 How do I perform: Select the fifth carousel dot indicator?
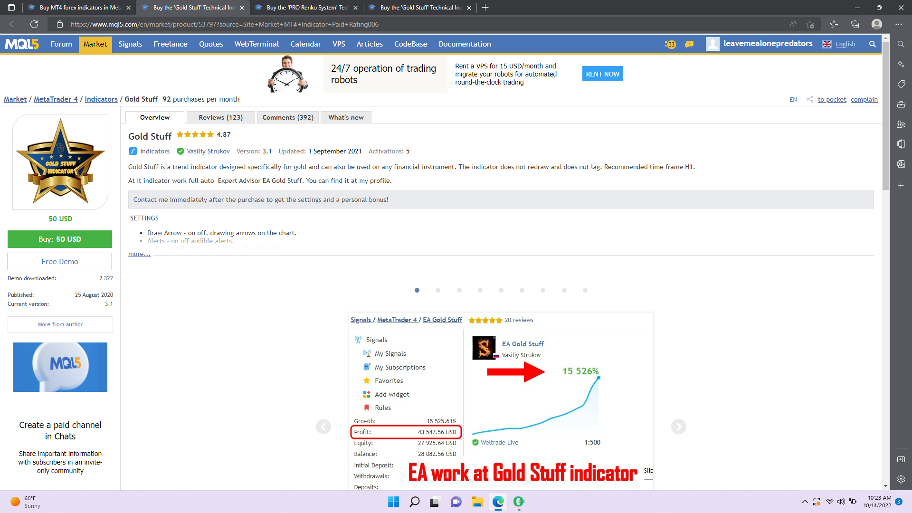coord(501,290)
